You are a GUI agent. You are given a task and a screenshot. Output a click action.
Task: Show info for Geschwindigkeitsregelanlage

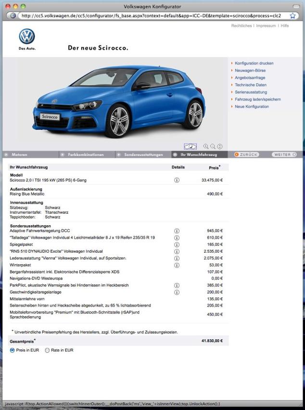(x=177, y=292)
